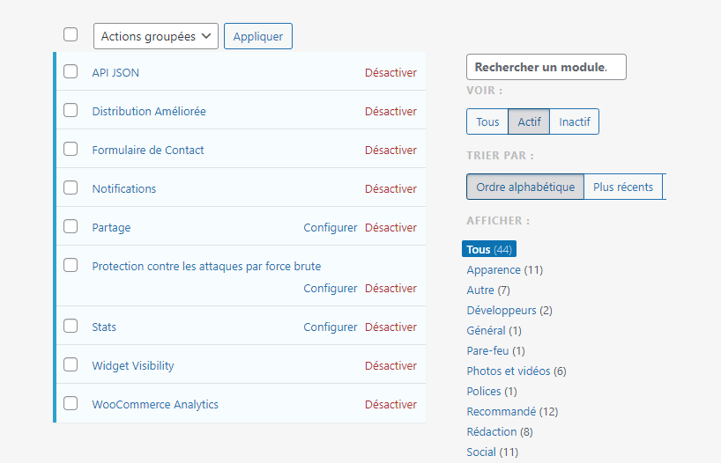
Task: Focus the Rechercher un module search field
Action: 546,67
